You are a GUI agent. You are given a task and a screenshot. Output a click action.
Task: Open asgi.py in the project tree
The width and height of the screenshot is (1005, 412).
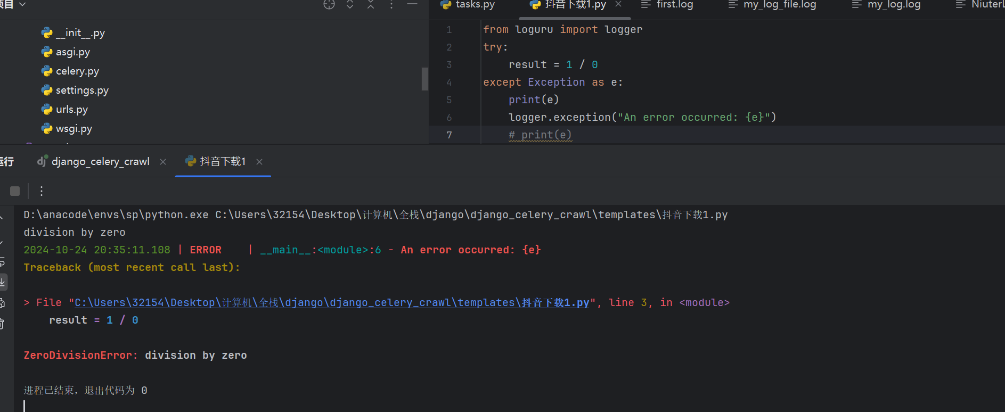tap(66, 52)
